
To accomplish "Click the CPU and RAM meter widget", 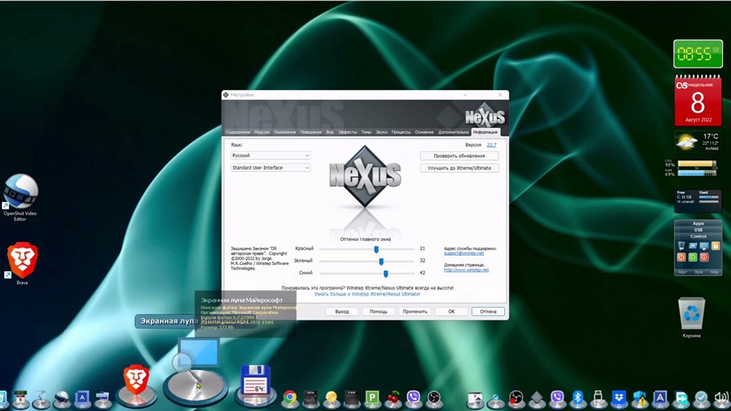I will 692,168.
